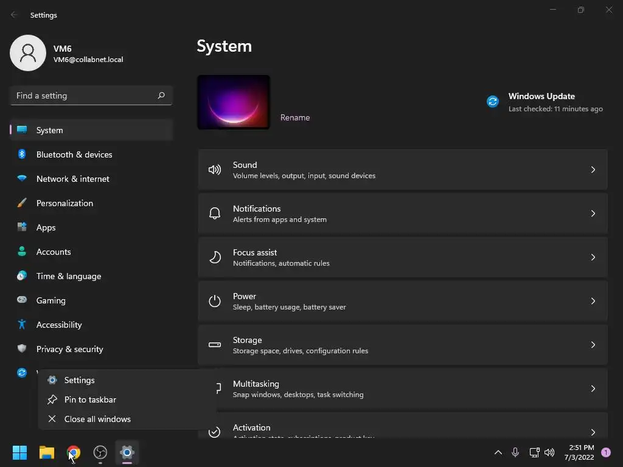Image resolution: width=623 pixels, height=467 pixels.
Task: Select Accessibility label
Action: pos(59,325)
